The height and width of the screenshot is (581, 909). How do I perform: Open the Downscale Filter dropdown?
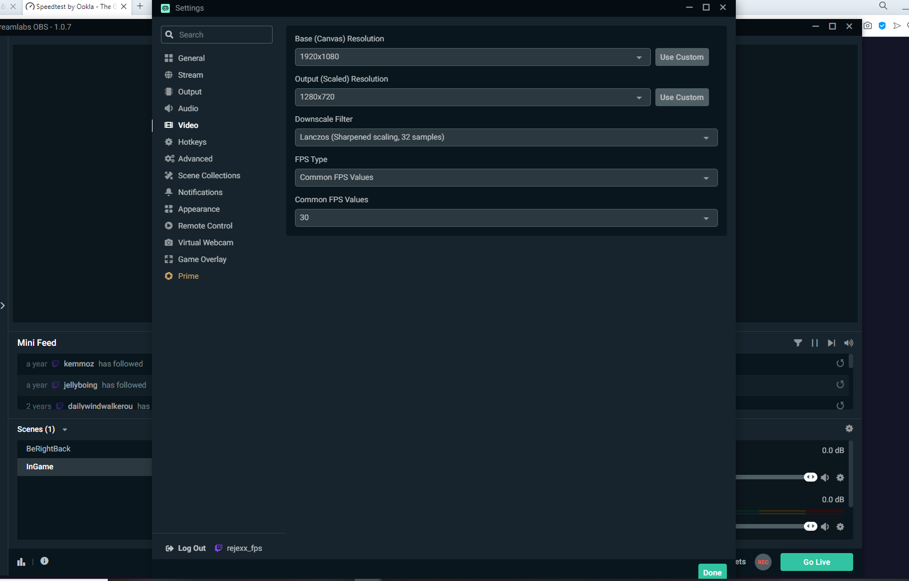pos(506,137)
